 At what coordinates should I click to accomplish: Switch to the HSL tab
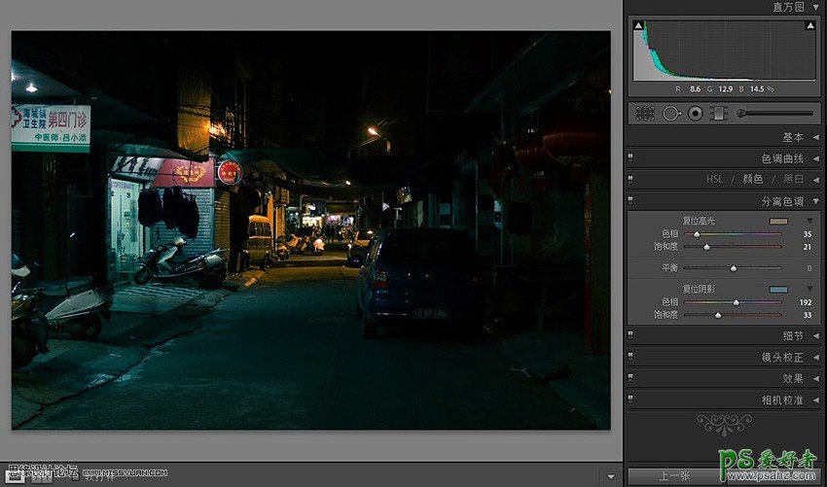717,180
